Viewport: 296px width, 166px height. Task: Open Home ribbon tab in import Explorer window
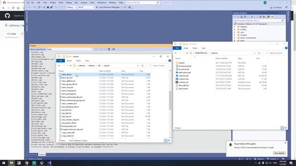69,61
